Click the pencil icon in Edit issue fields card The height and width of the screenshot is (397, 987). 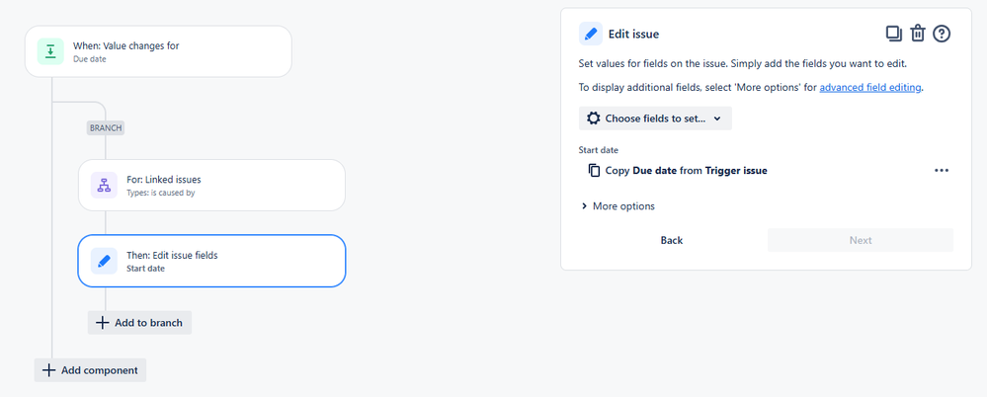click(104, 261)
